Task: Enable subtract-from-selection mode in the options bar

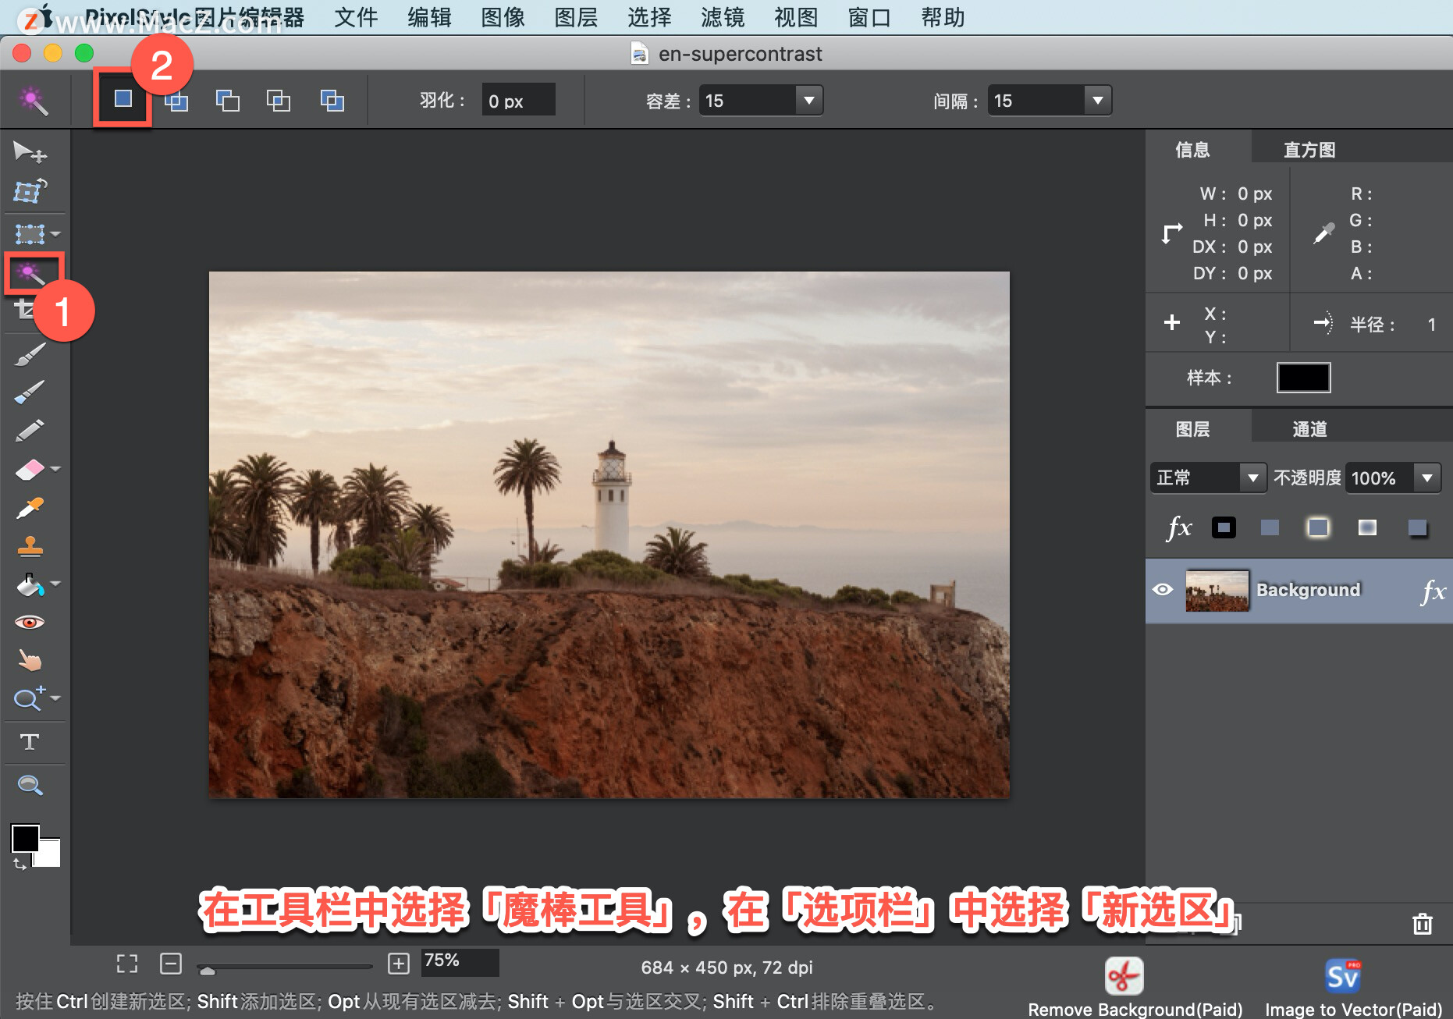Action: (227, 100)
